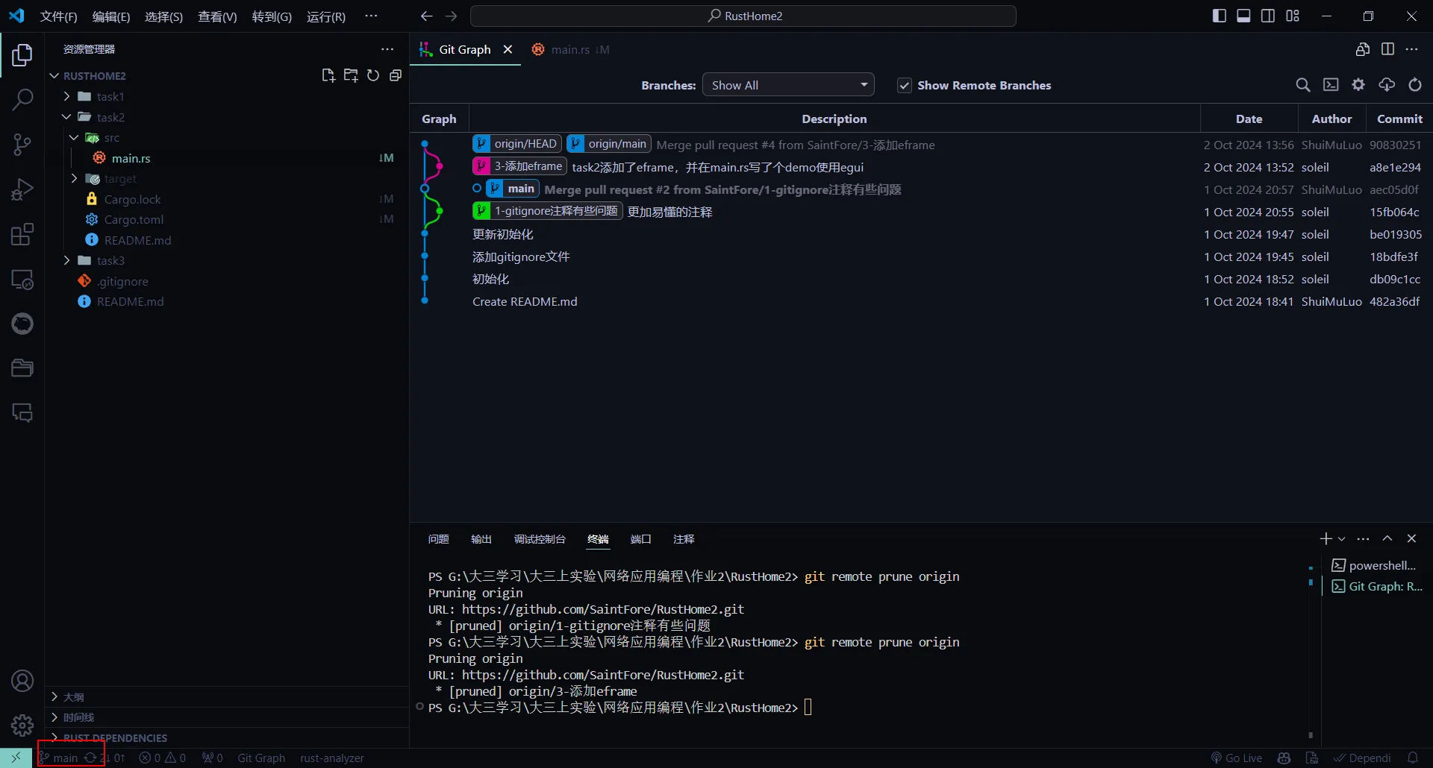Open the Show All branches dropdown
This screenshot has width=1433, height=768.
tap(788, 84)
